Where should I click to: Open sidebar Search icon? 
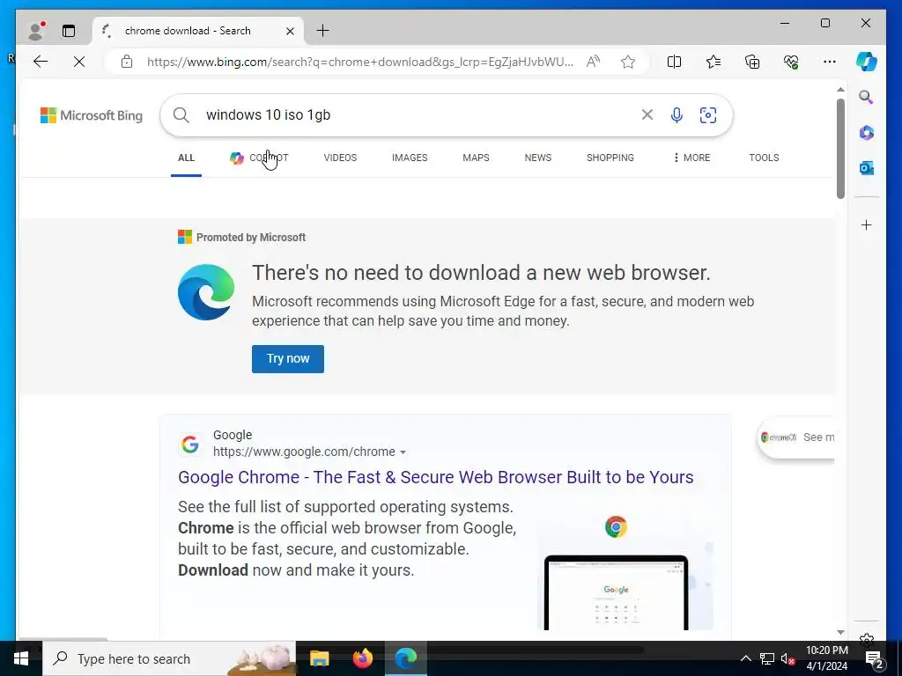867,97
